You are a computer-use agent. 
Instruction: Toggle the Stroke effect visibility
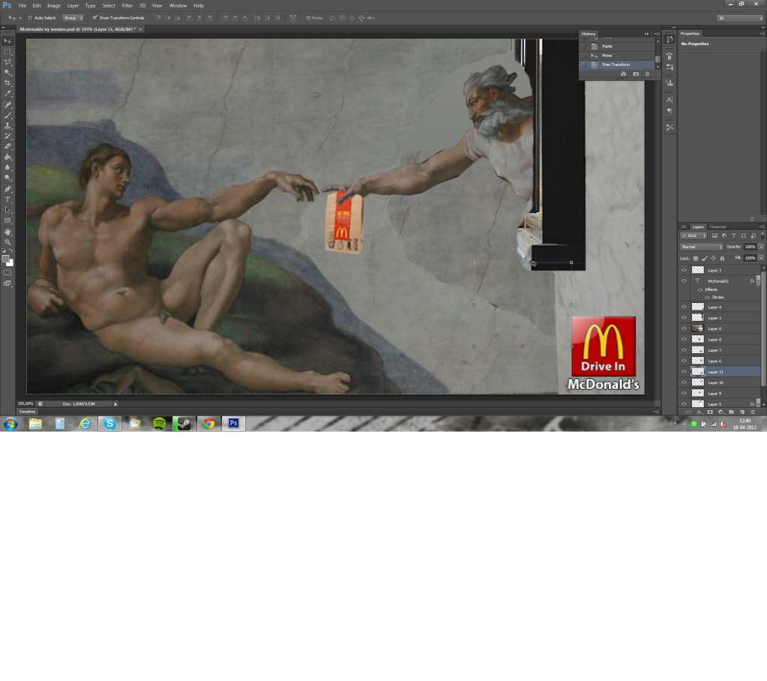click(707, 298)
